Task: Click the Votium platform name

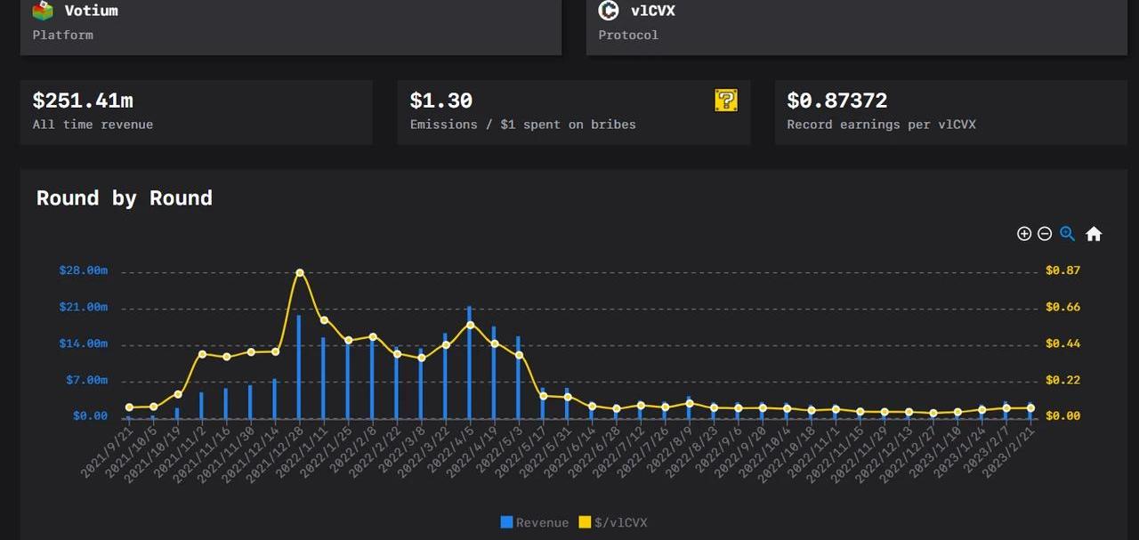Action: pos(92,11)
